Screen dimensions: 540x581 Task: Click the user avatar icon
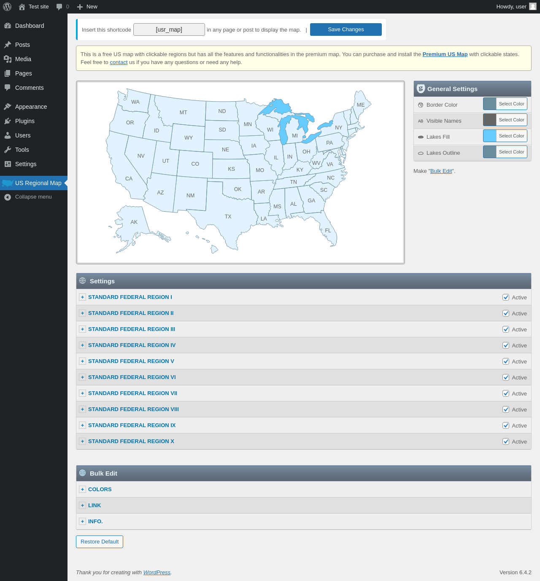533,6
